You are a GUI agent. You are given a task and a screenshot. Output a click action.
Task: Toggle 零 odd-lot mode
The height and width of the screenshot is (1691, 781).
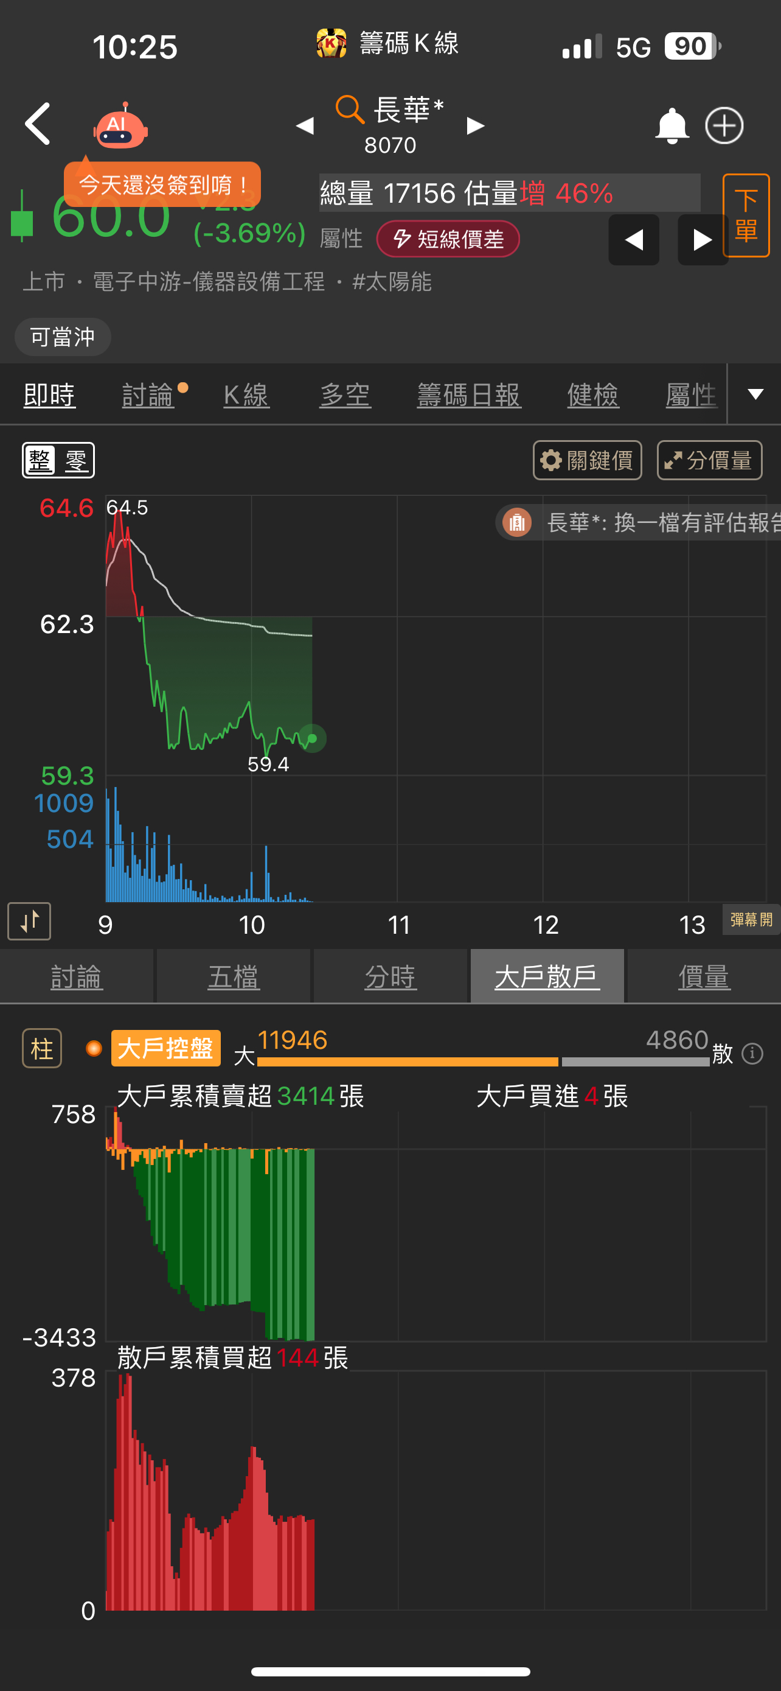(76, 460)
